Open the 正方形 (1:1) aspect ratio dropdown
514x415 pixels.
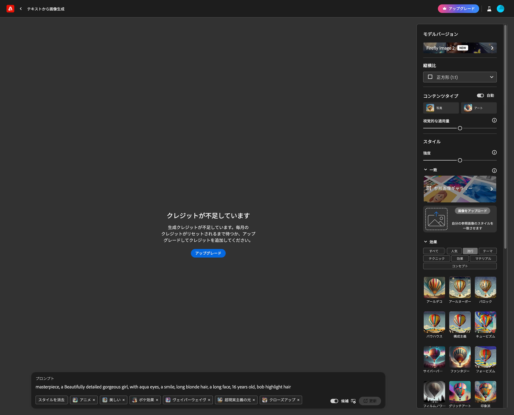[x=460, y=77]
